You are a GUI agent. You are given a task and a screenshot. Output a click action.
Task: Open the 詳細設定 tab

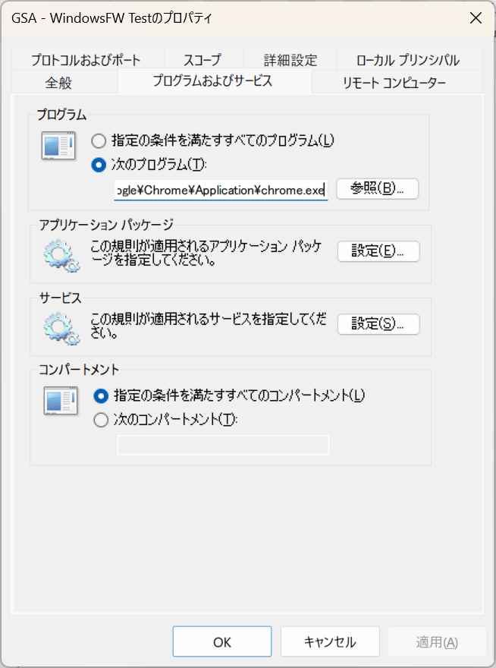click(290, 60)
